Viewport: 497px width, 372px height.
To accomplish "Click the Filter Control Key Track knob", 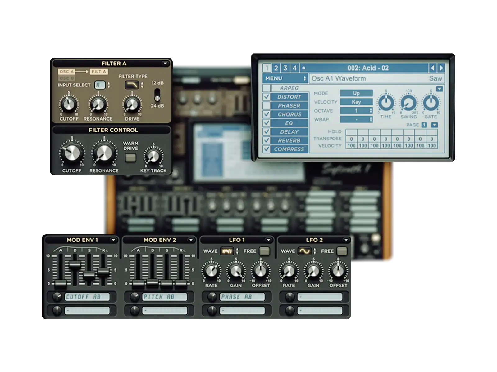I will point(153,156).
